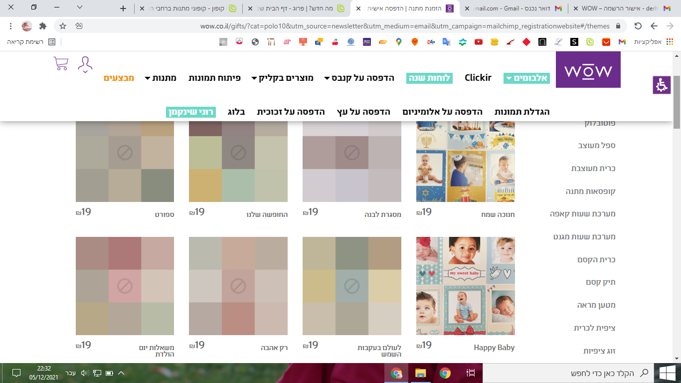Open the Windows notification center
This screenshot has height=383, width=681.
coord(16,373)
